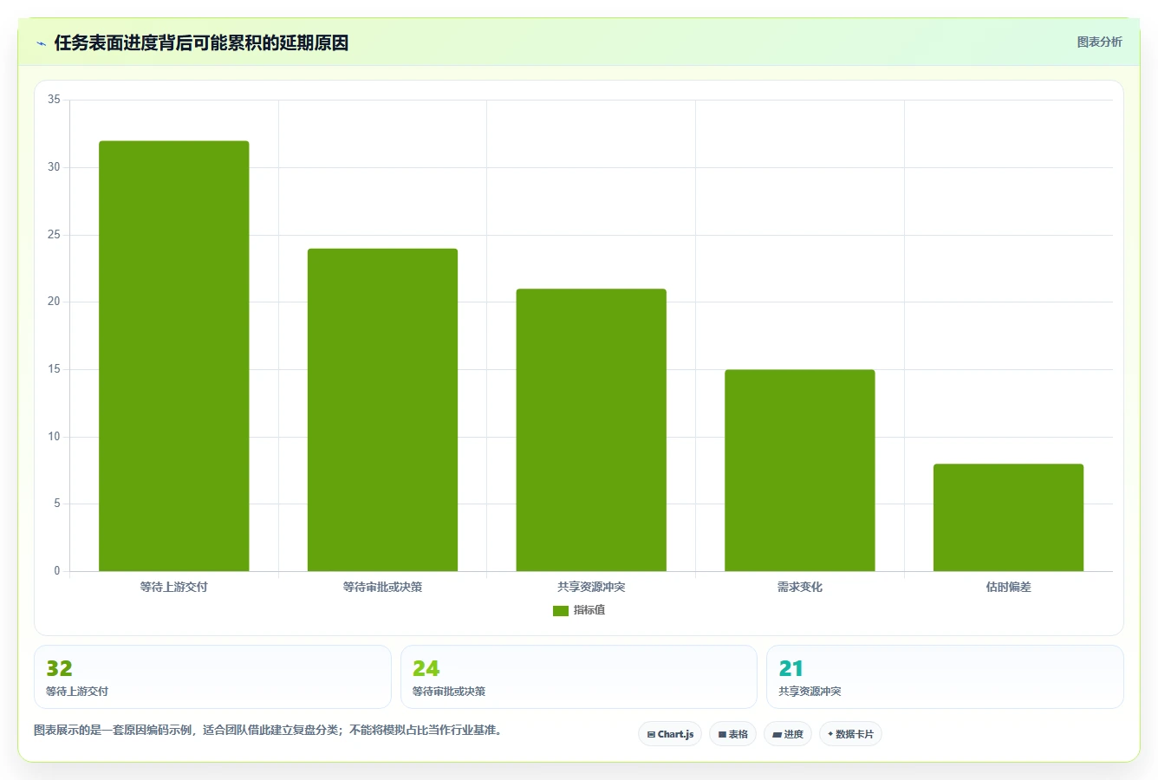Toggle the 指标值 legend color swatch

[x=560, y=611]
